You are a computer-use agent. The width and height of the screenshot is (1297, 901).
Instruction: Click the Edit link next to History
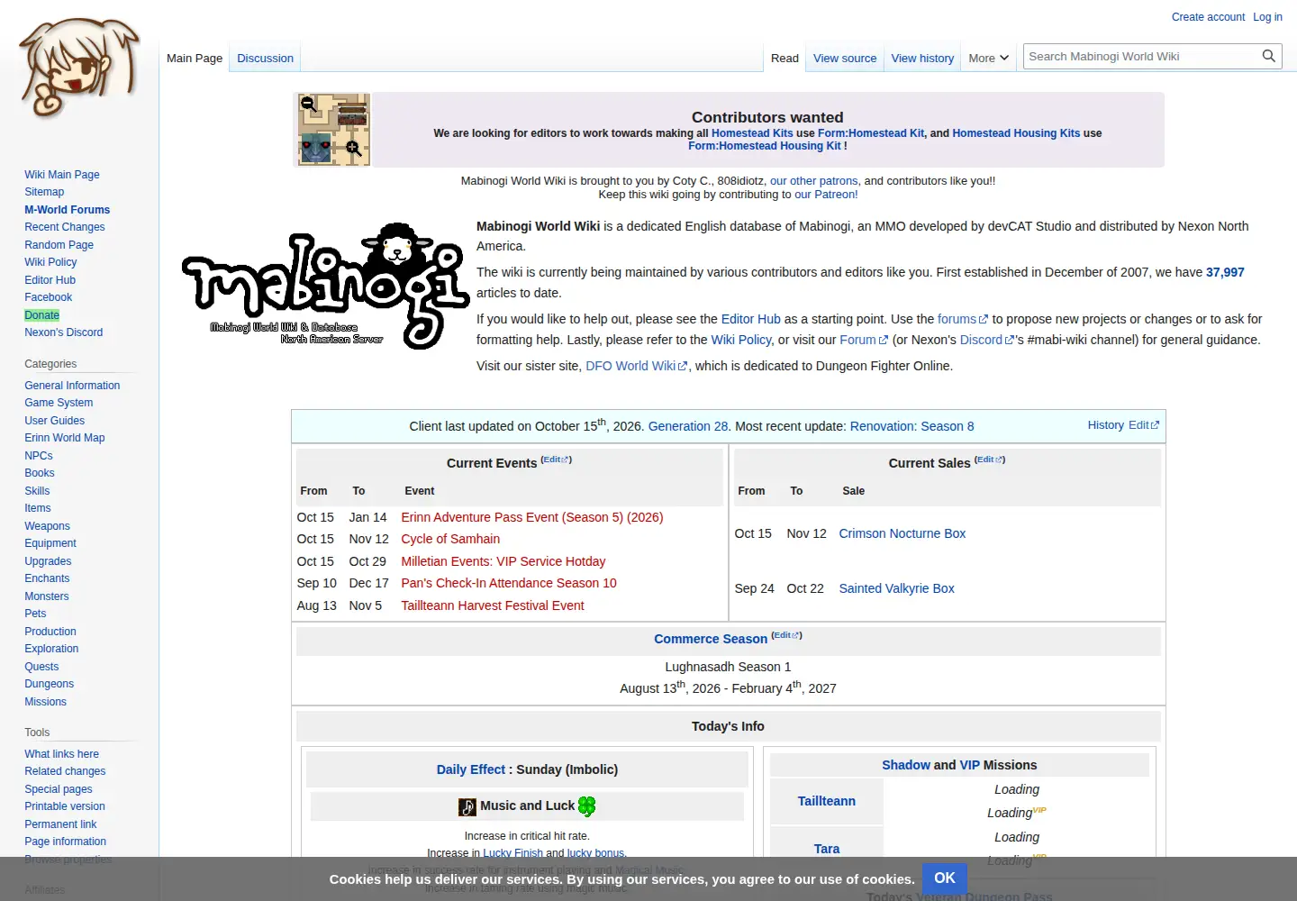coord(1144,425)
